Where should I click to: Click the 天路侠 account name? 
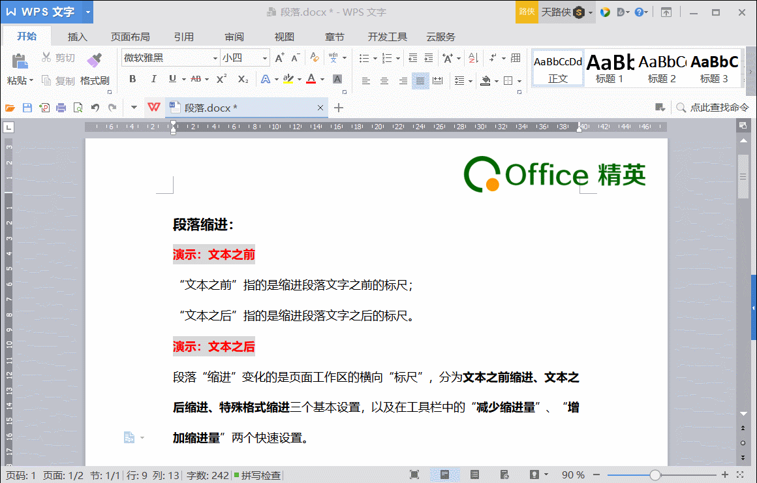coord(556,12)
